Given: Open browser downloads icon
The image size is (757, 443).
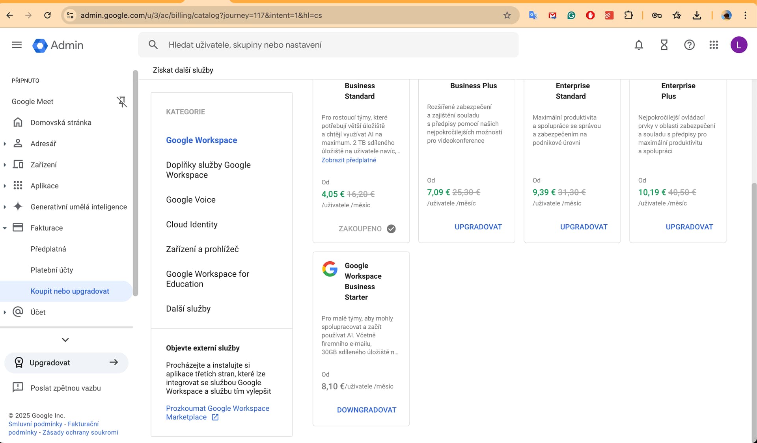Looking at the screenshot, I should coord(697,15).
